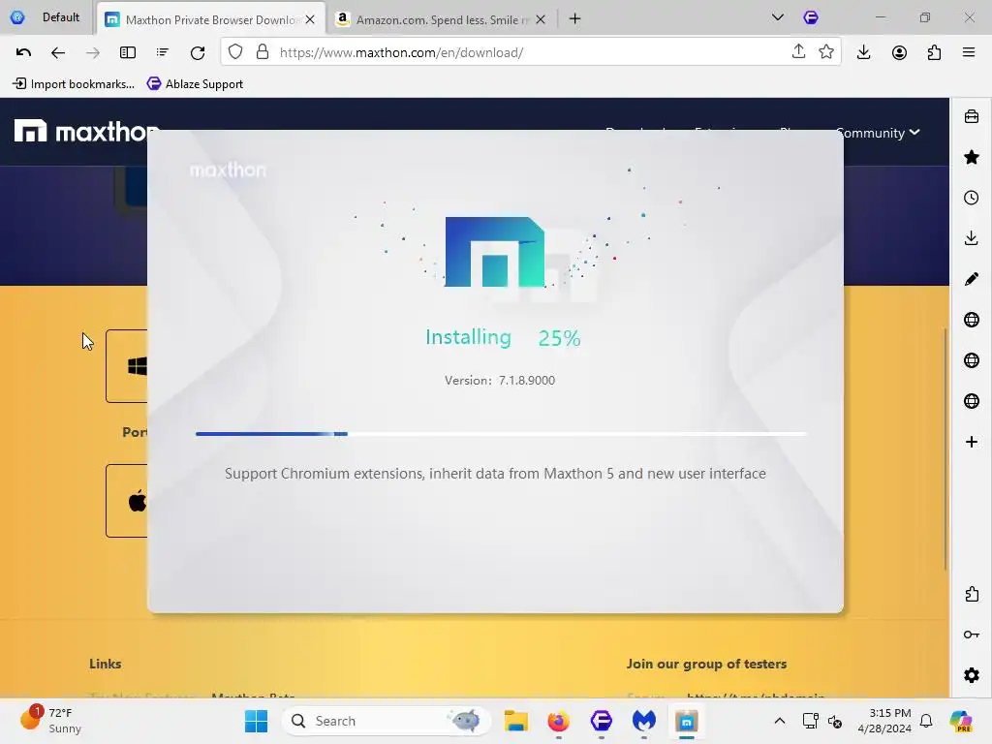Viewport: 992px width, 744px height.
Task: Open a new tab with plus button
Action: point(574,19)
